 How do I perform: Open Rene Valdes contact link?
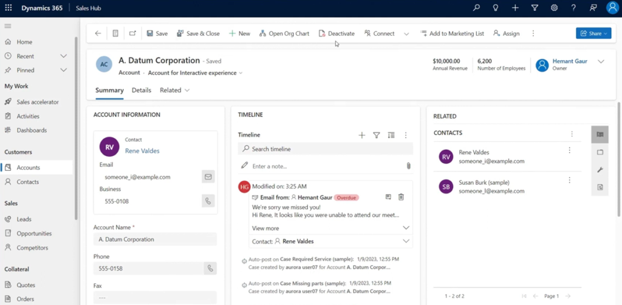point(142,150)
